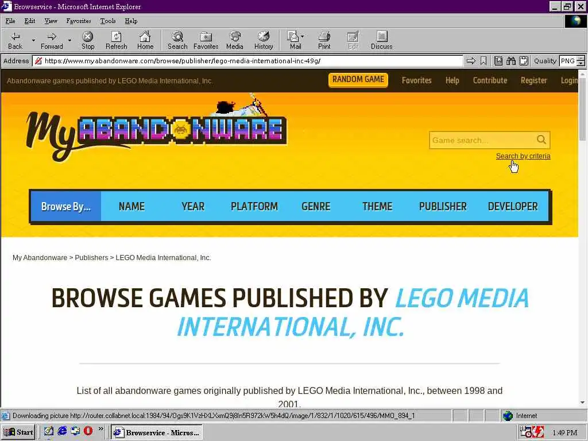Open the Help menu in menu bar
Viewport: 588px width, 441px height.
click(131, 21)
